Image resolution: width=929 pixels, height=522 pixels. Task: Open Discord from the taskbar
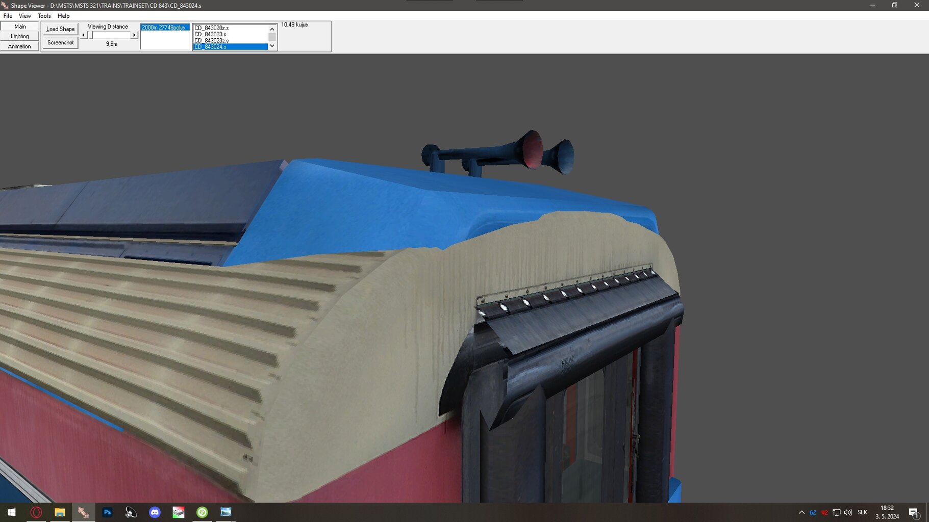155,512
